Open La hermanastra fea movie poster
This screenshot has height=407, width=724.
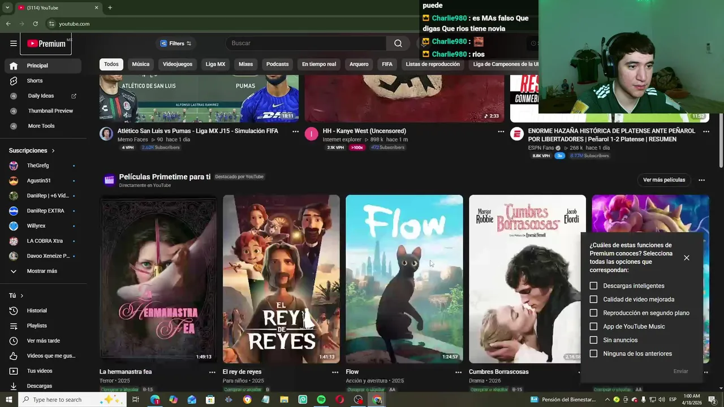click(158, 279)
